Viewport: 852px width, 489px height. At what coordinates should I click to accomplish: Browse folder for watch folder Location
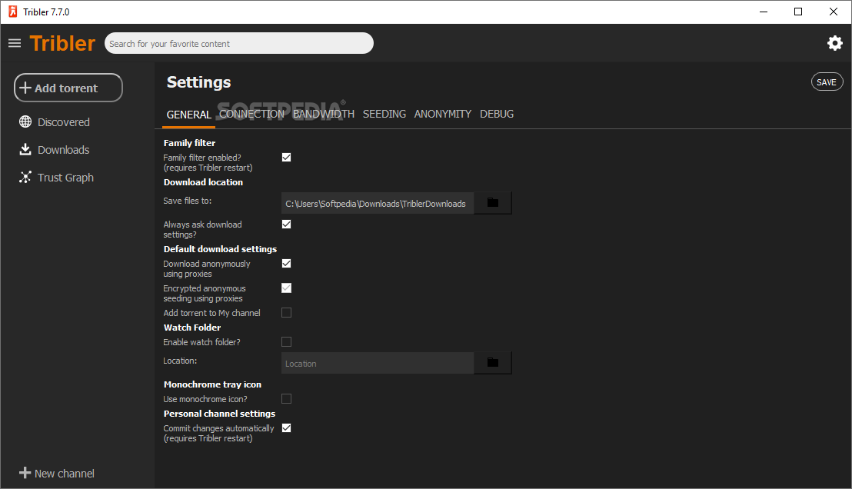pos(493,362)
